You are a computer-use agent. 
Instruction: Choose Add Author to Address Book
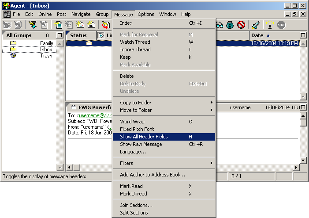point(153,175)
